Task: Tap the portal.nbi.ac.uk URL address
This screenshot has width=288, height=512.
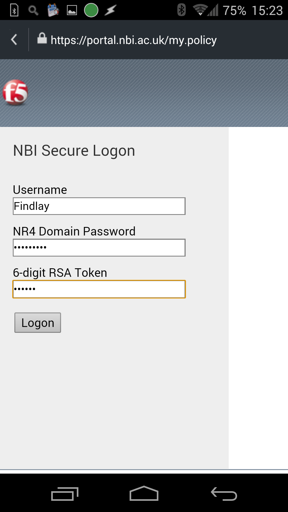Action: click(x=134, y=40)
